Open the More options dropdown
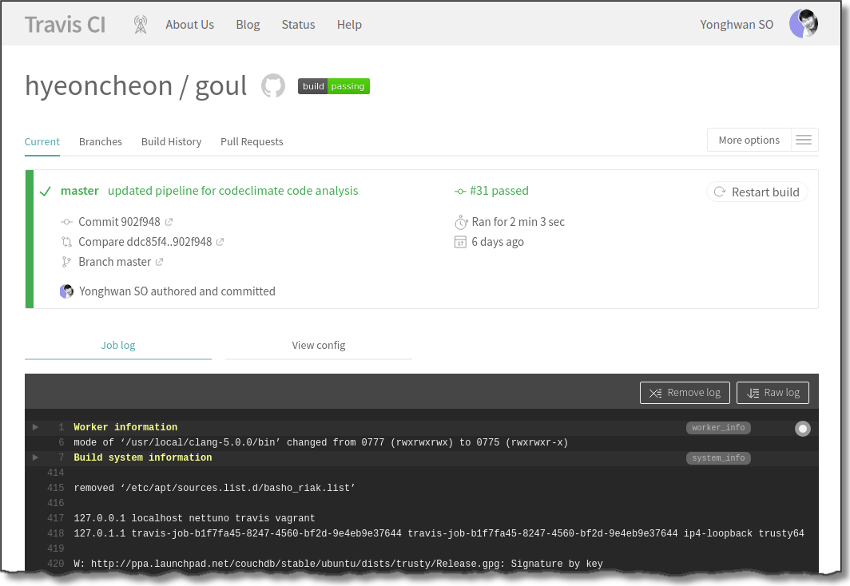850x586 pixels. (x=749, y=141)
